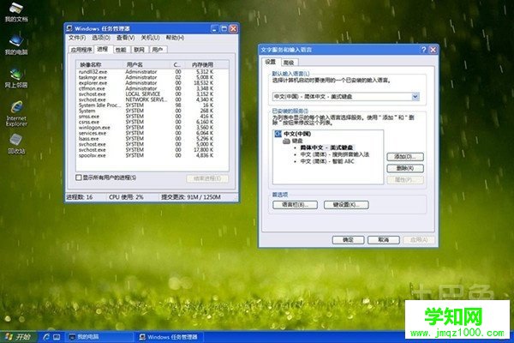
Task: Click the 键盘 keyboard icon in services tree
Action: pyautogui.click(x=286, y=141)
